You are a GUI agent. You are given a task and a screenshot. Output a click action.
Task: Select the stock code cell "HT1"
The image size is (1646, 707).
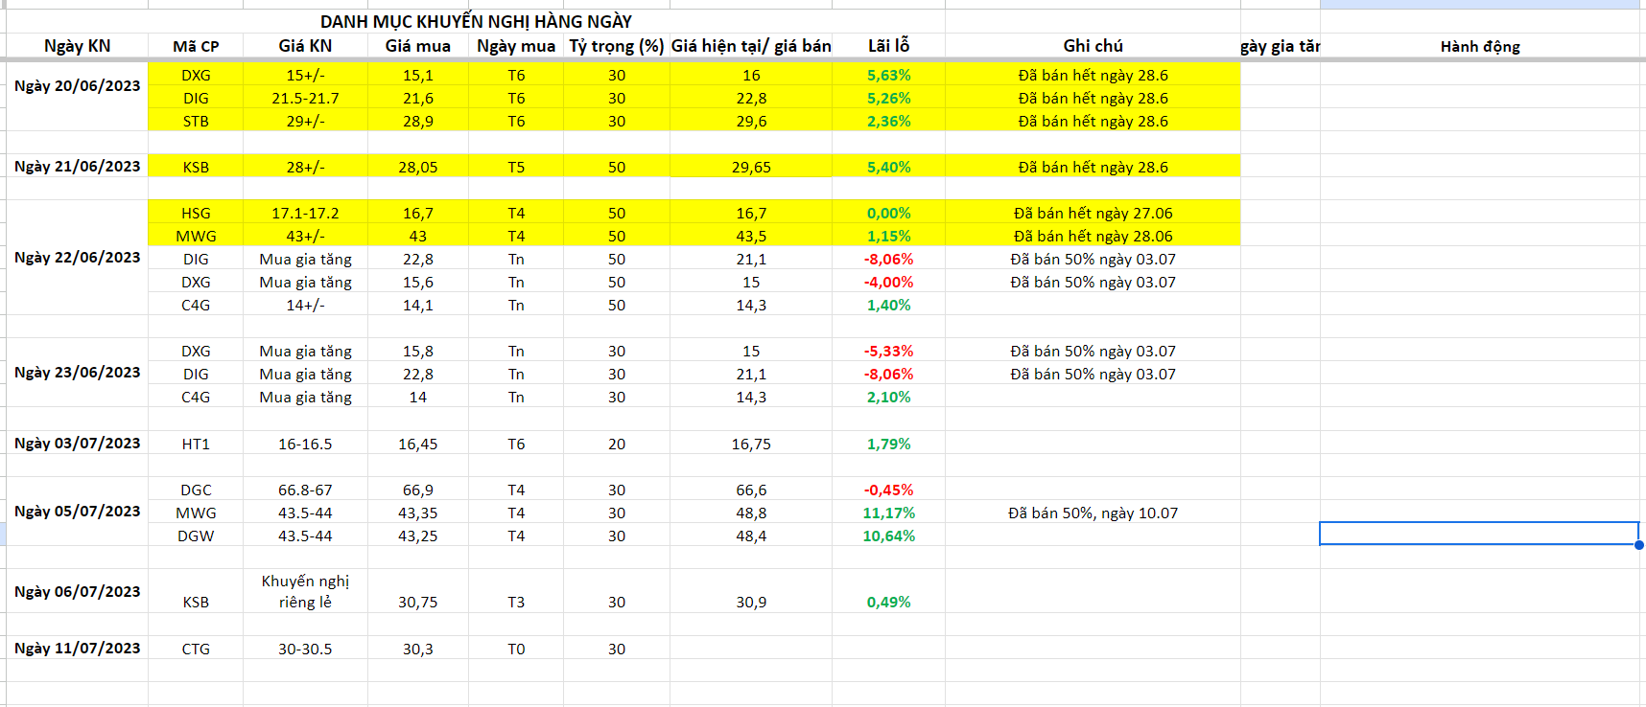coord(196,444)
